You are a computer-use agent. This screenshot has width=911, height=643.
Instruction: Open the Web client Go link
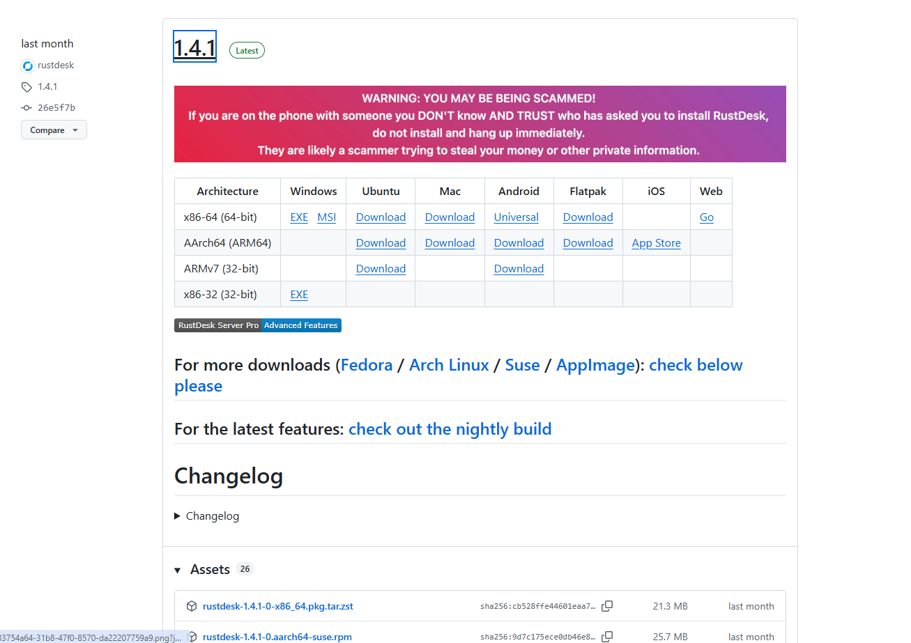point(706,217)
